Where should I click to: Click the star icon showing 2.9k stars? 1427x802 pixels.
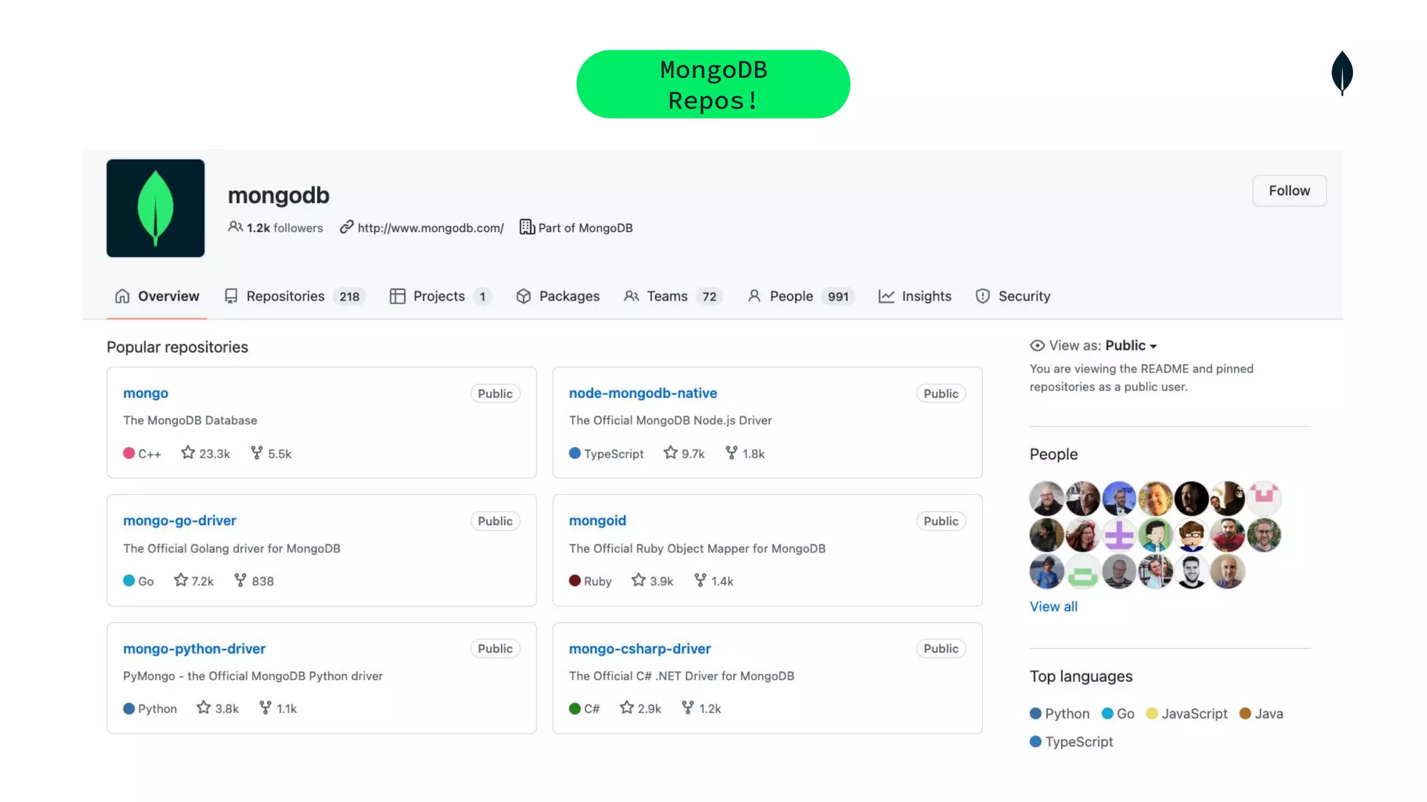pyautogui.click(x=626, y=707)
